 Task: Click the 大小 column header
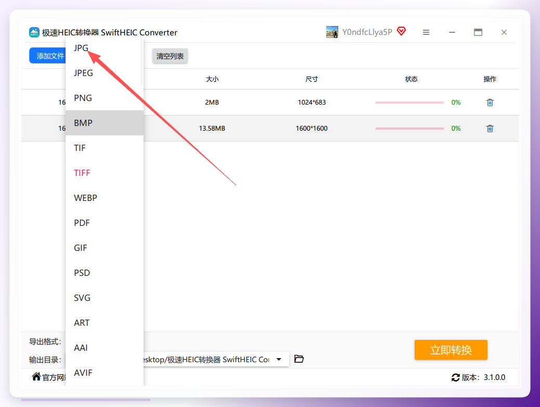(212, 79)
